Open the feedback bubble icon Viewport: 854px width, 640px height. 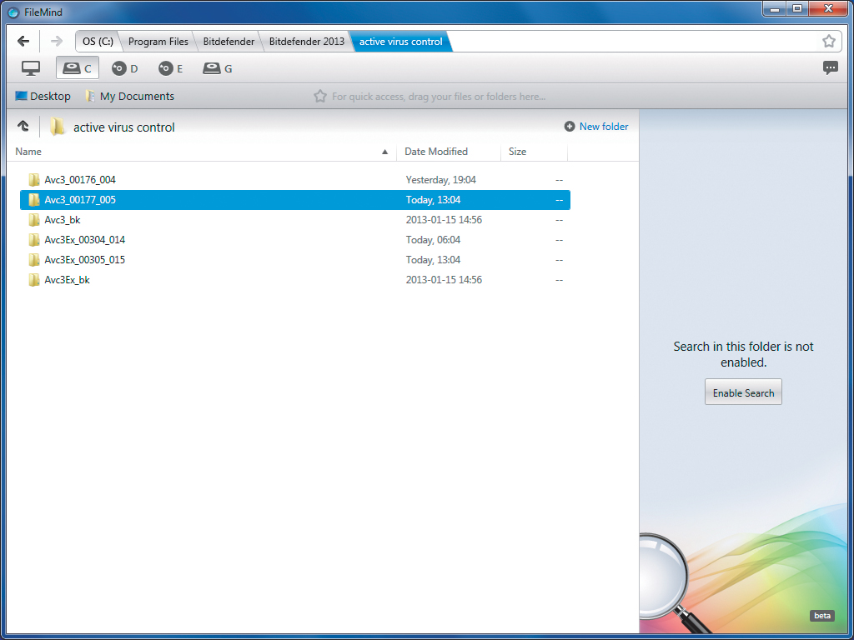[830, 68]
